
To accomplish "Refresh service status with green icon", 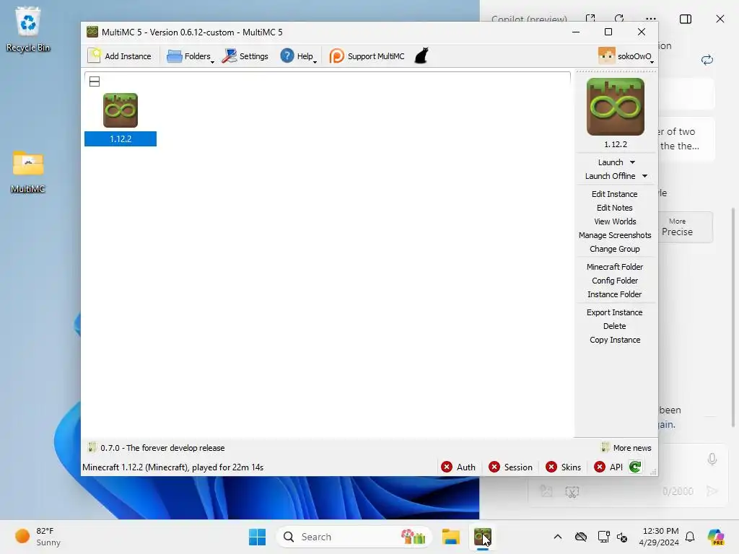I will pos(635,467).
